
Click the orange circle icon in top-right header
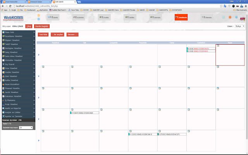[x=230, y=17]
